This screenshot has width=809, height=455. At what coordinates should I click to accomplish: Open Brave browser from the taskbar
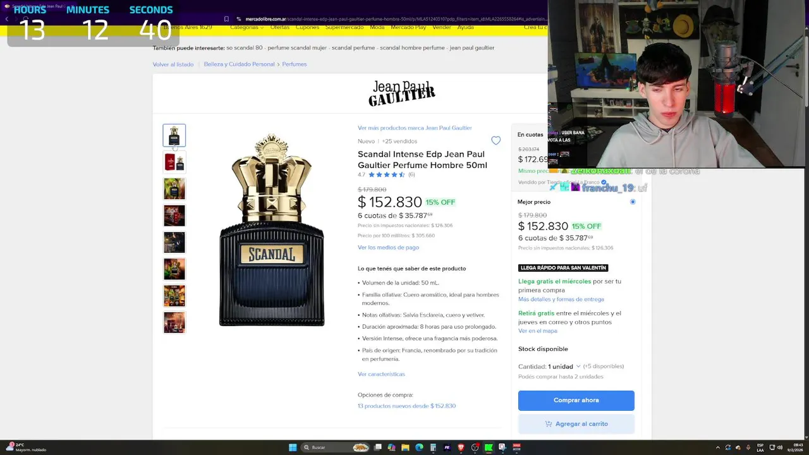tap(461, 447)
